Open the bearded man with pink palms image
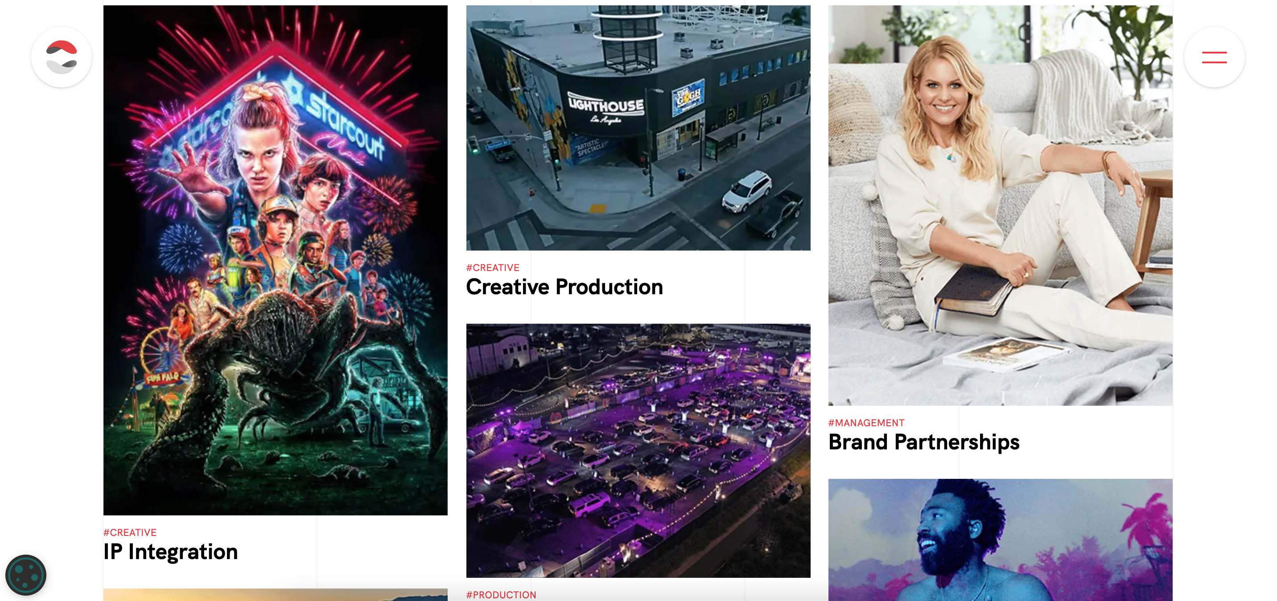This screenshot has width=1277, height=601. [1001, 540]
